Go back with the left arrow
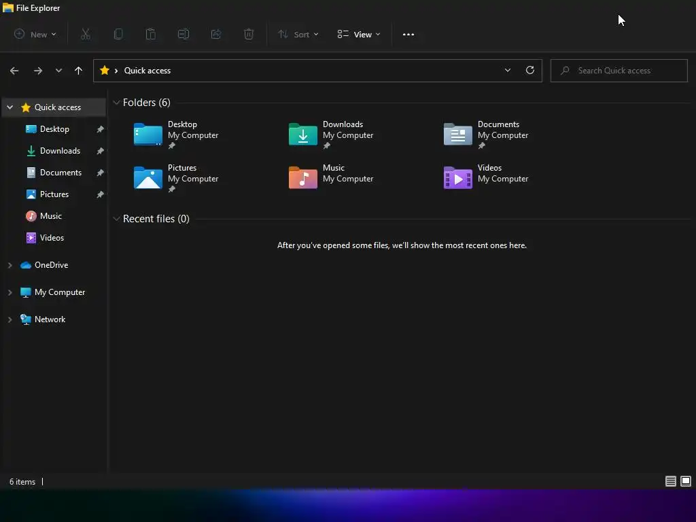 tap(14, 71)
